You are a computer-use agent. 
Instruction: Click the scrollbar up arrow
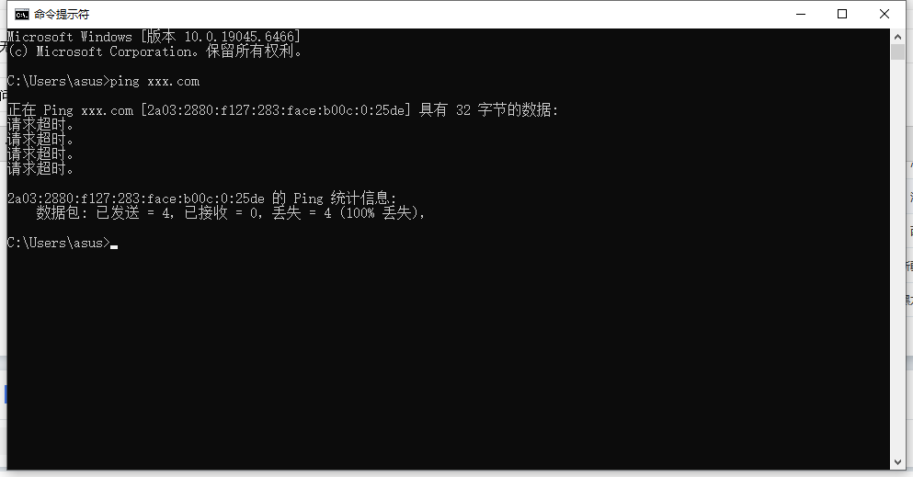897,36
